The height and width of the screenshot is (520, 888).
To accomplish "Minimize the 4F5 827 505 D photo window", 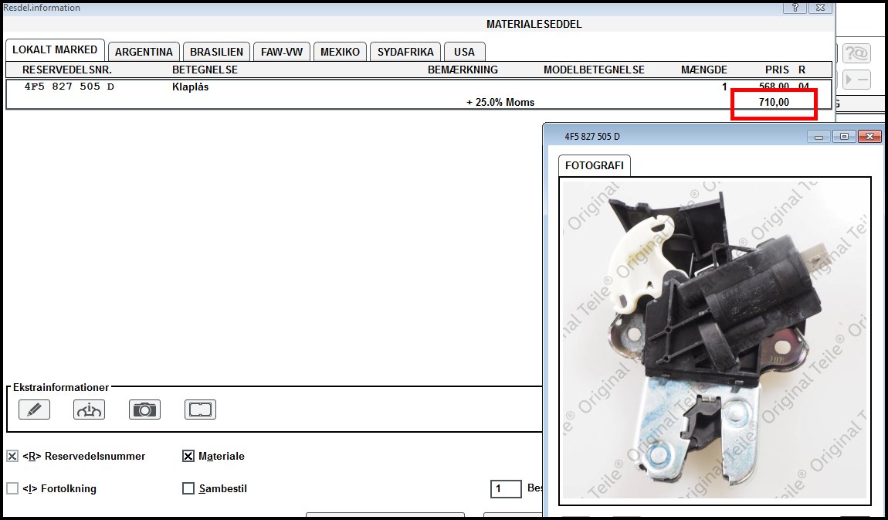I will tap(819, 137).
